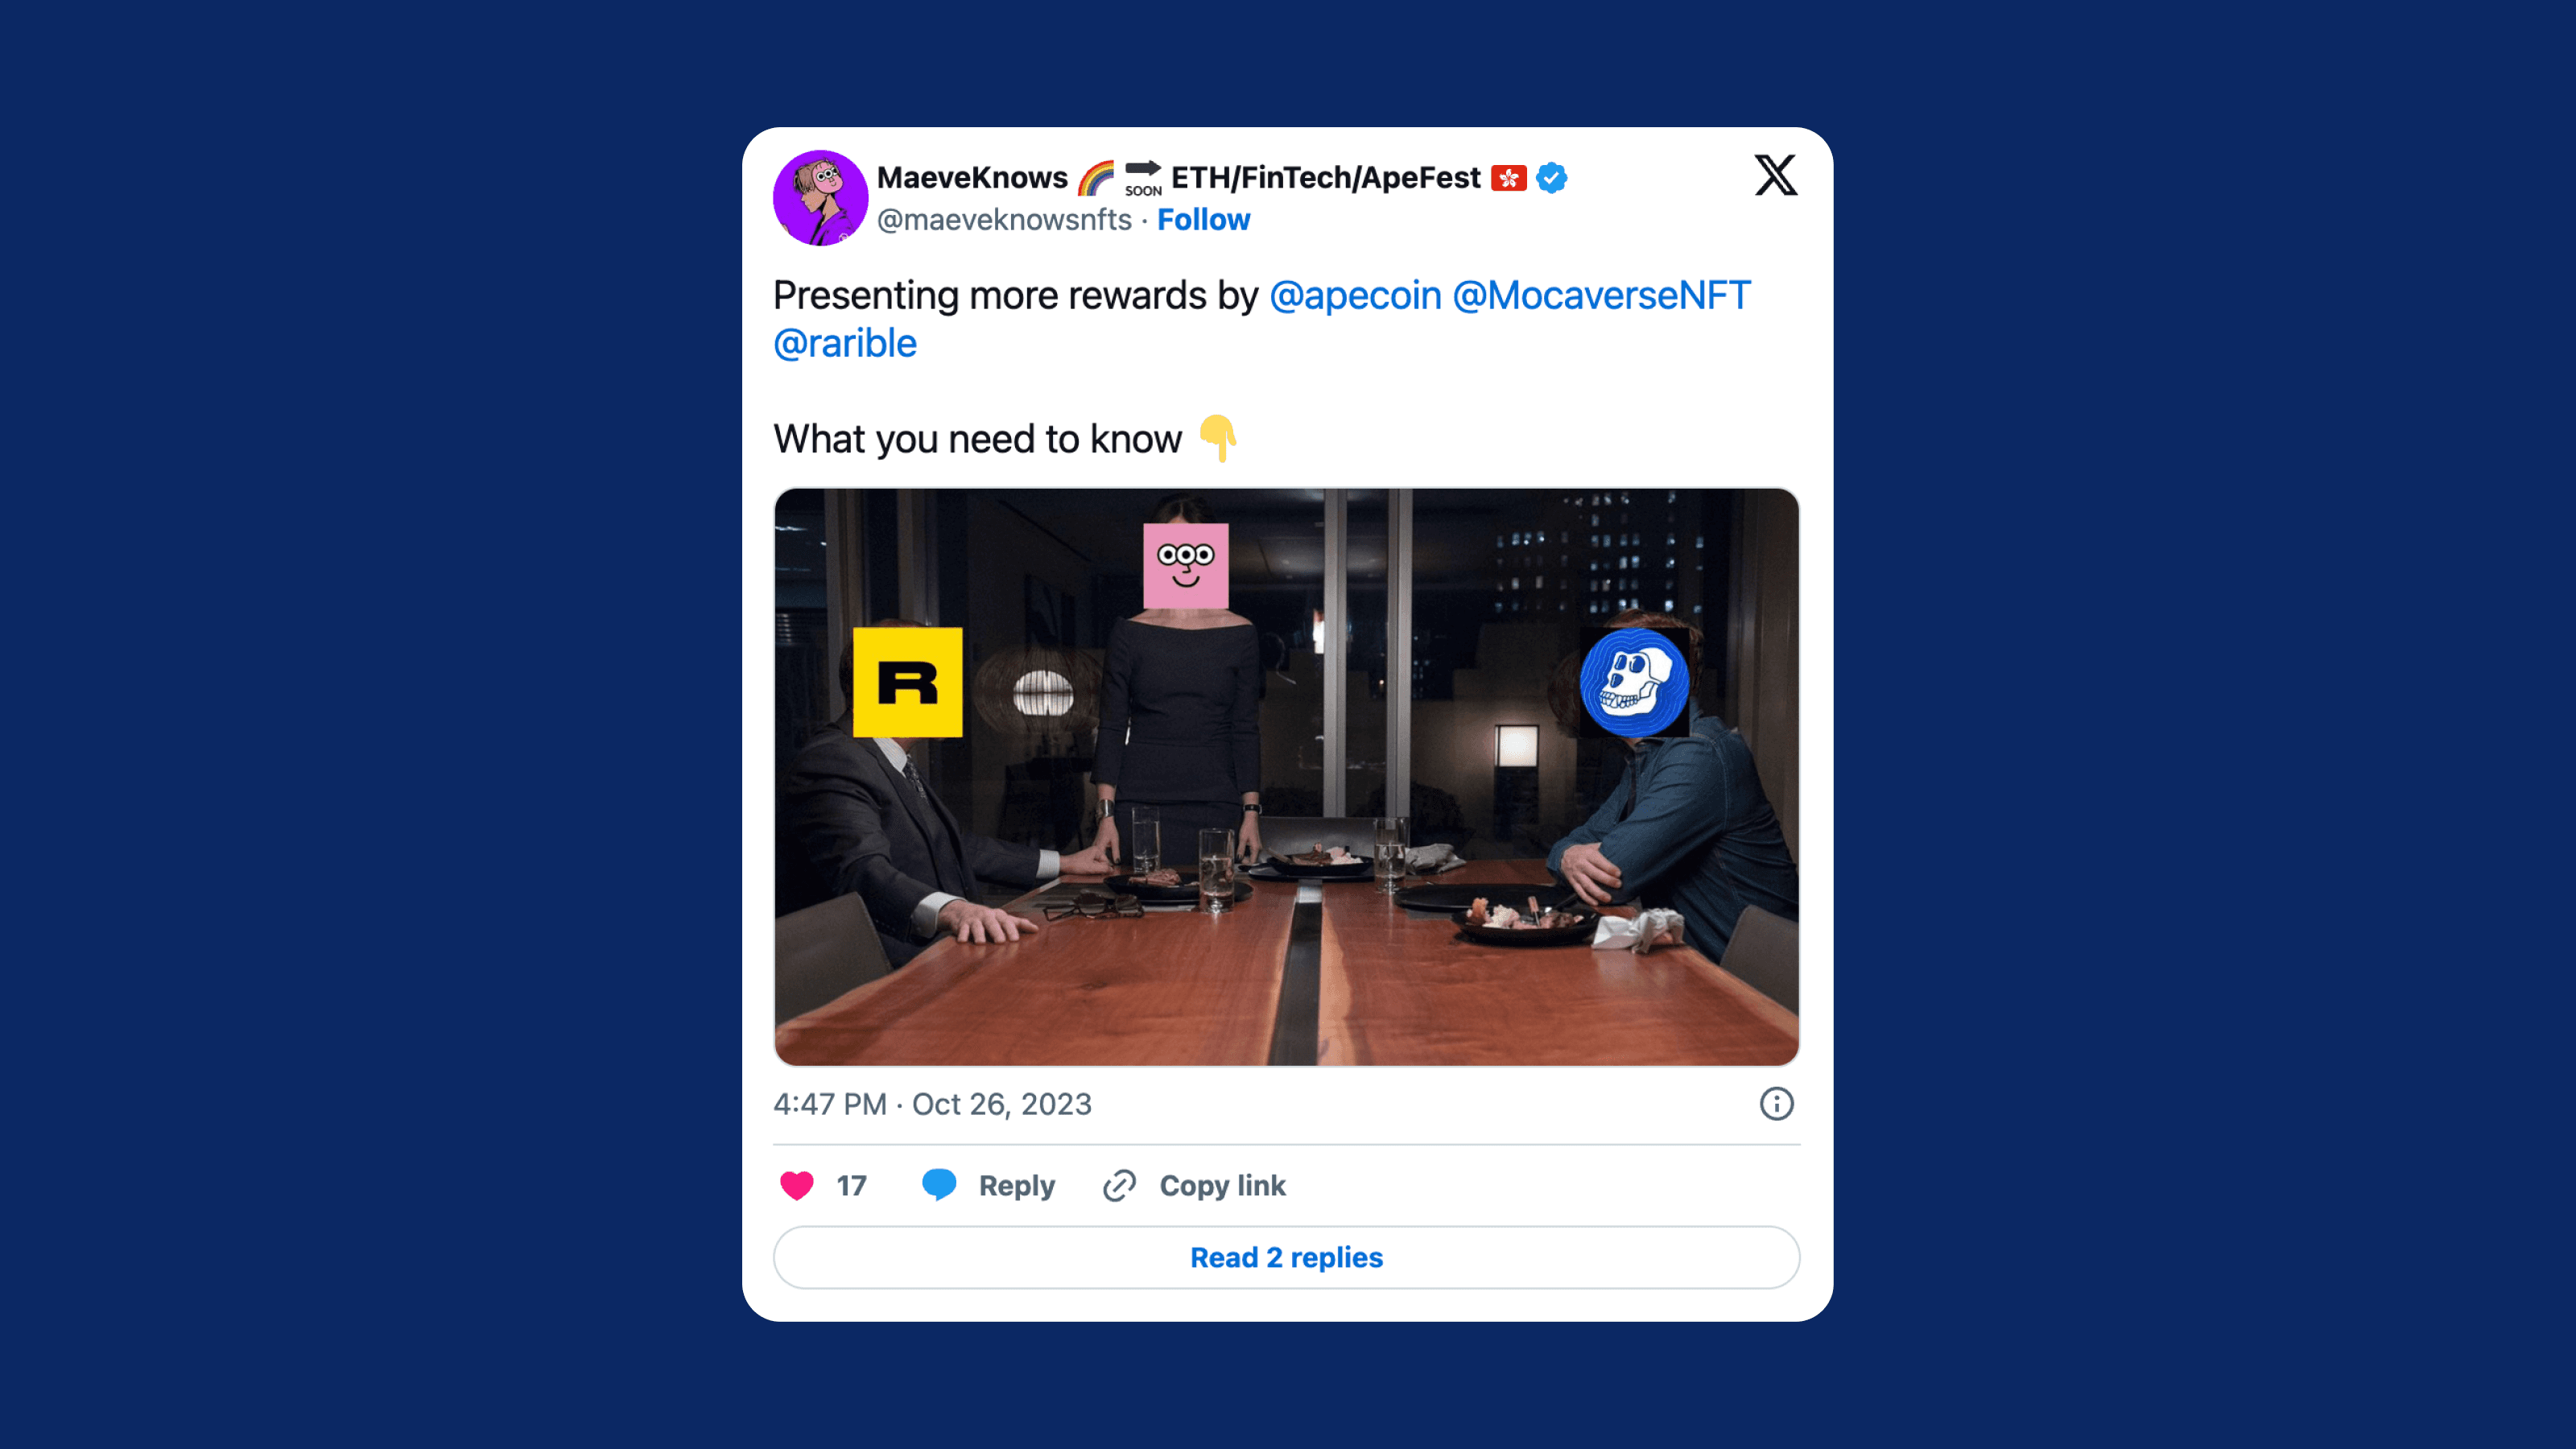Viewport: 2576px width, 1449px height.
Task: Open the @rarible mention
Action: point(845,343)
